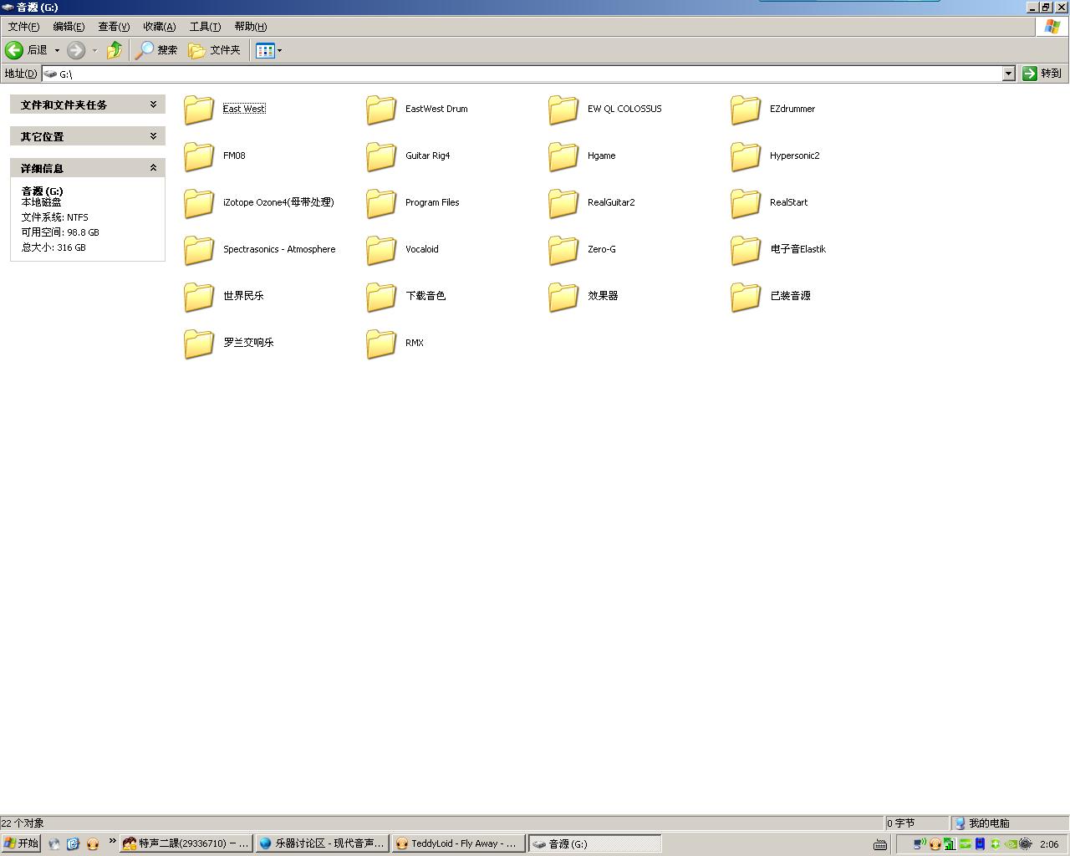This screenshot has height=856, width=1070.
Task: Select the RealStart folder icon
Action: (x=746, y=202)
